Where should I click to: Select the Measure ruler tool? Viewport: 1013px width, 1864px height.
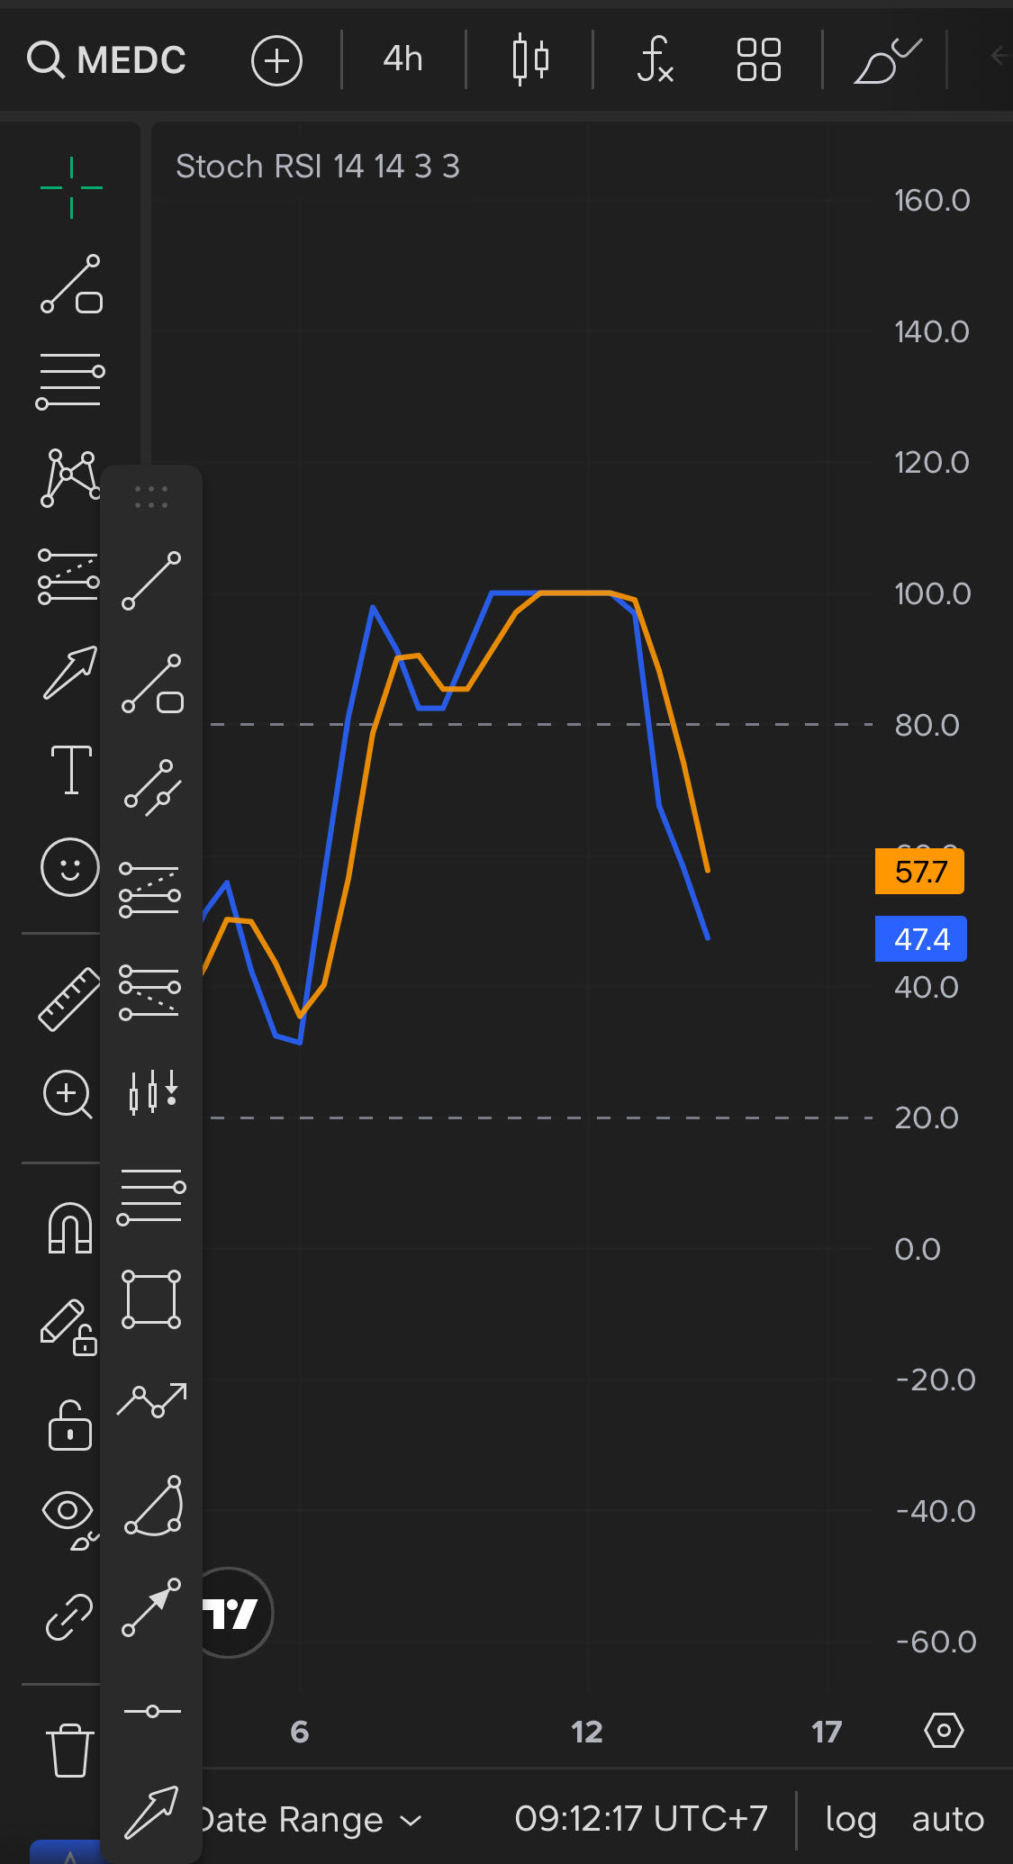tap(69, 999)
